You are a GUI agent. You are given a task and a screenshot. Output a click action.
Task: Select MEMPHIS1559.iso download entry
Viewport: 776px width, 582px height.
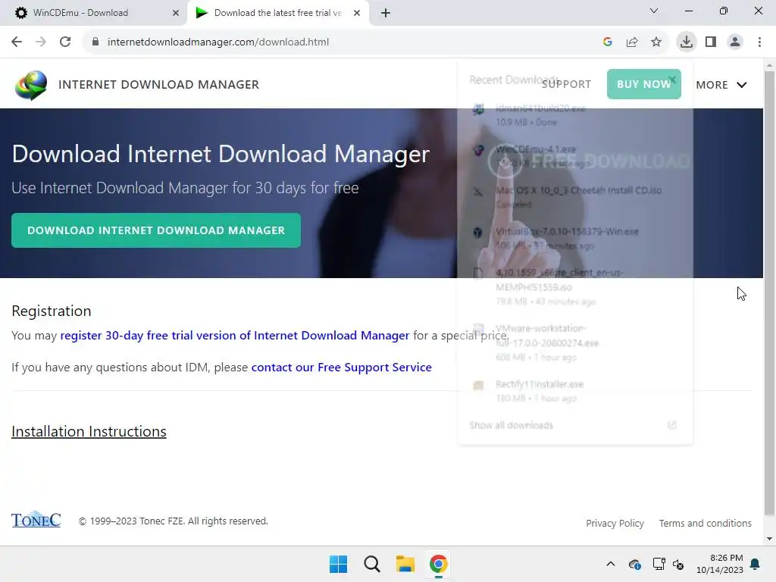point(574,287)
